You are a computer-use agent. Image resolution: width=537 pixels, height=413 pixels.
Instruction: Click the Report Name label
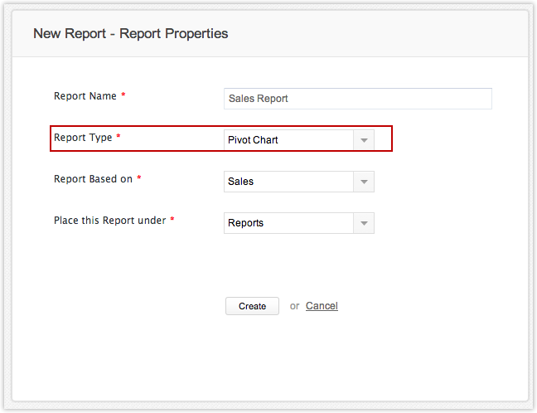[x=85, y=96]
